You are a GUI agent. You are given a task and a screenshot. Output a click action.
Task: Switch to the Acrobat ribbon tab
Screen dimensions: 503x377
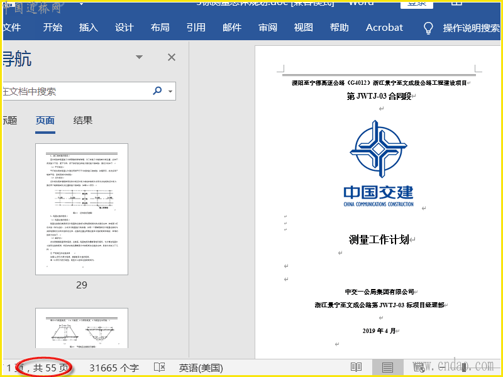pyautogui.click(x=384, y=28)
